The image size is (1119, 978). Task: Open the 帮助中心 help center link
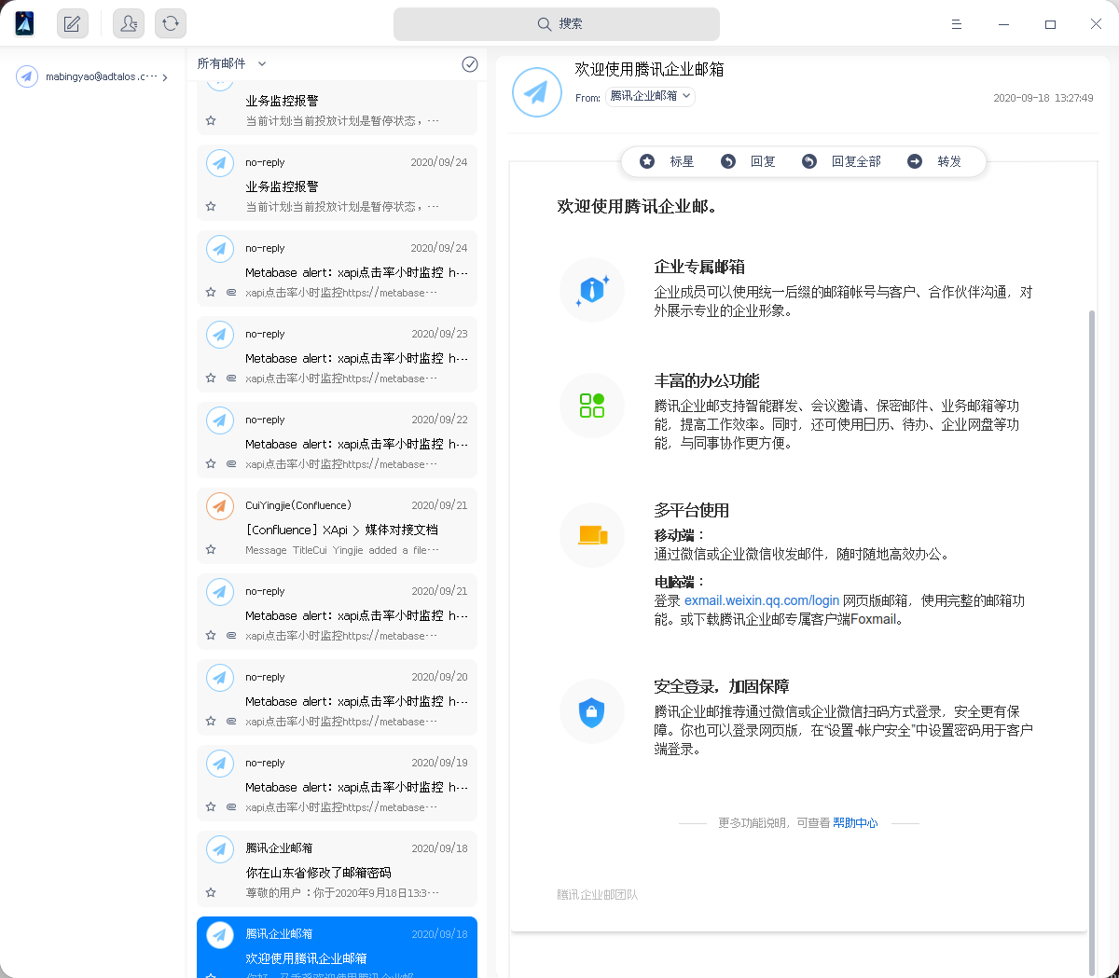pos(855,823)
